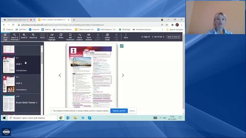Open File Explorer from the taskbar

[x=75, y=118]
